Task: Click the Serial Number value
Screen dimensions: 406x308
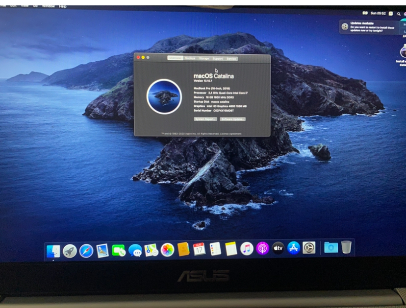Action: (224, 111)
